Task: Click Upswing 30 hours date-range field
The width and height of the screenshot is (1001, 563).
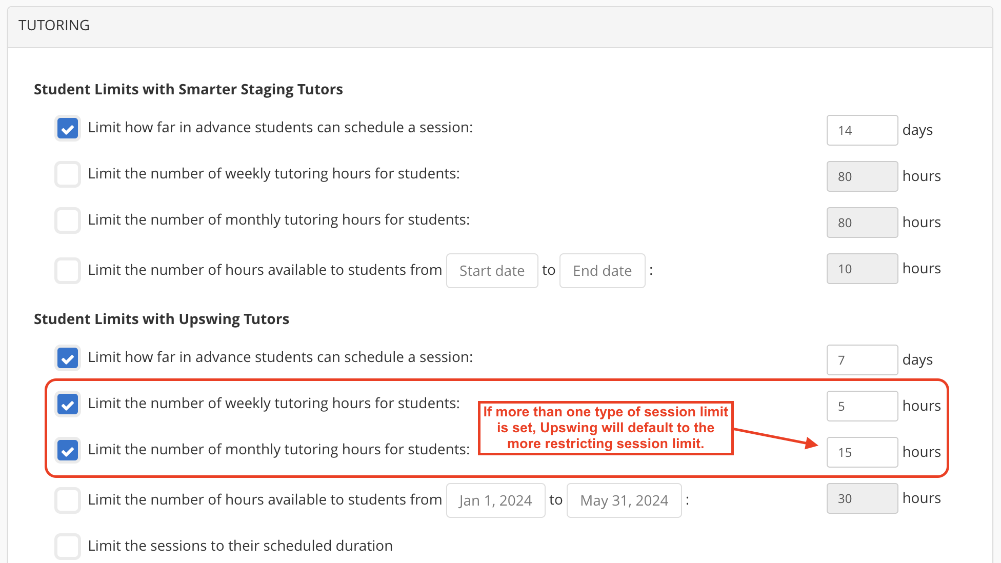Action: pyautogui.click(x=862, y=498)
